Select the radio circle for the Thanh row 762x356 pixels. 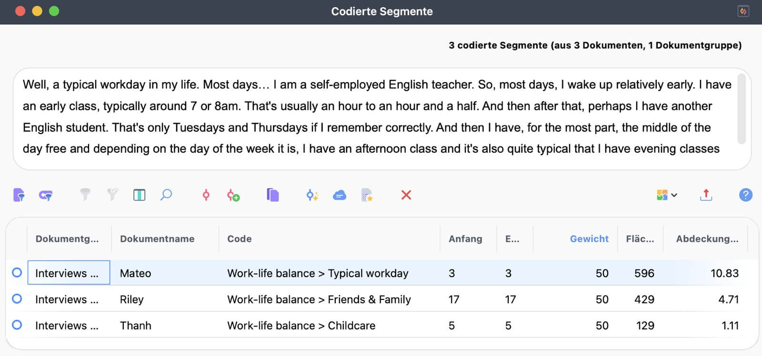click(x=17, y=325)
